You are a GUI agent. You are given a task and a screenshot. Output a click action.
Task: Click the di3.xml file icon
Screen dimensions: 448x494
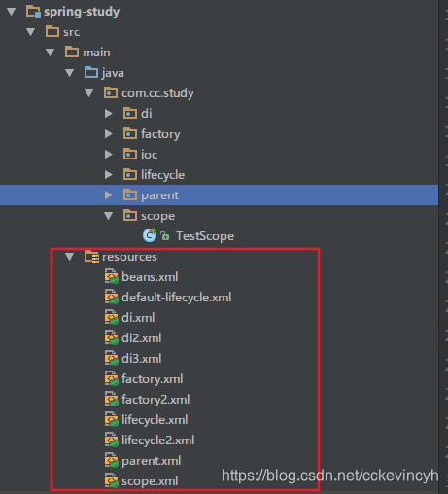click(111, 359)
